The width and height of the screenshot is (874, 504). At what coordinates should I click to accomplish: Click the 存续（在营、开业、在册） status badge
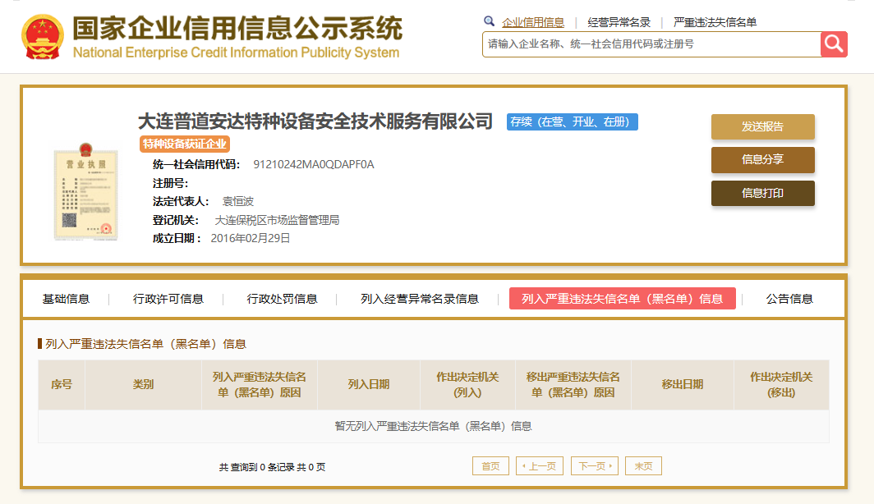click(x=572, y=122)
